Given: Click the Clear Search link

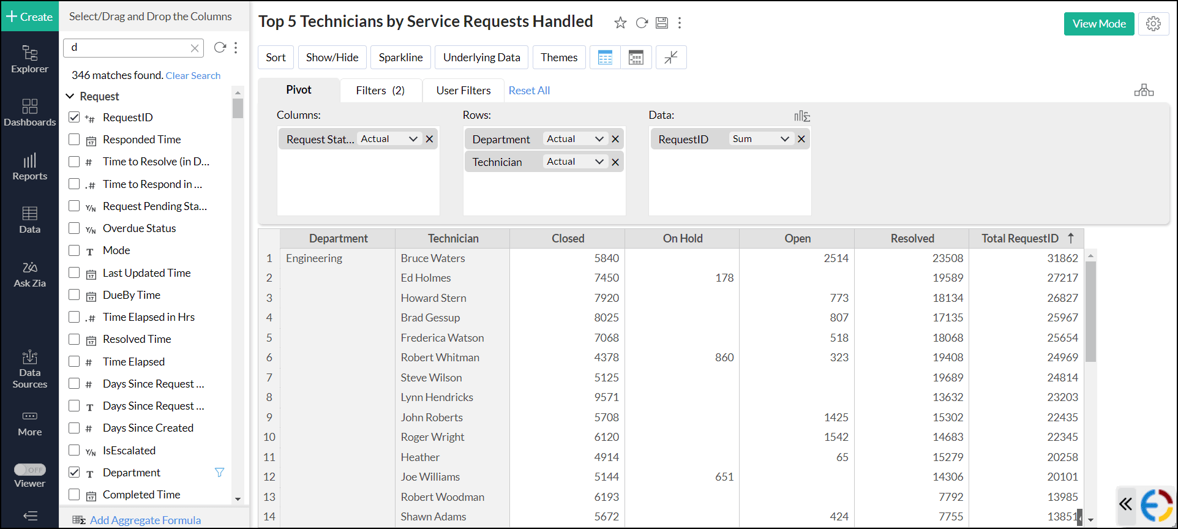Looking at the screenshot, I should point(193,75).
